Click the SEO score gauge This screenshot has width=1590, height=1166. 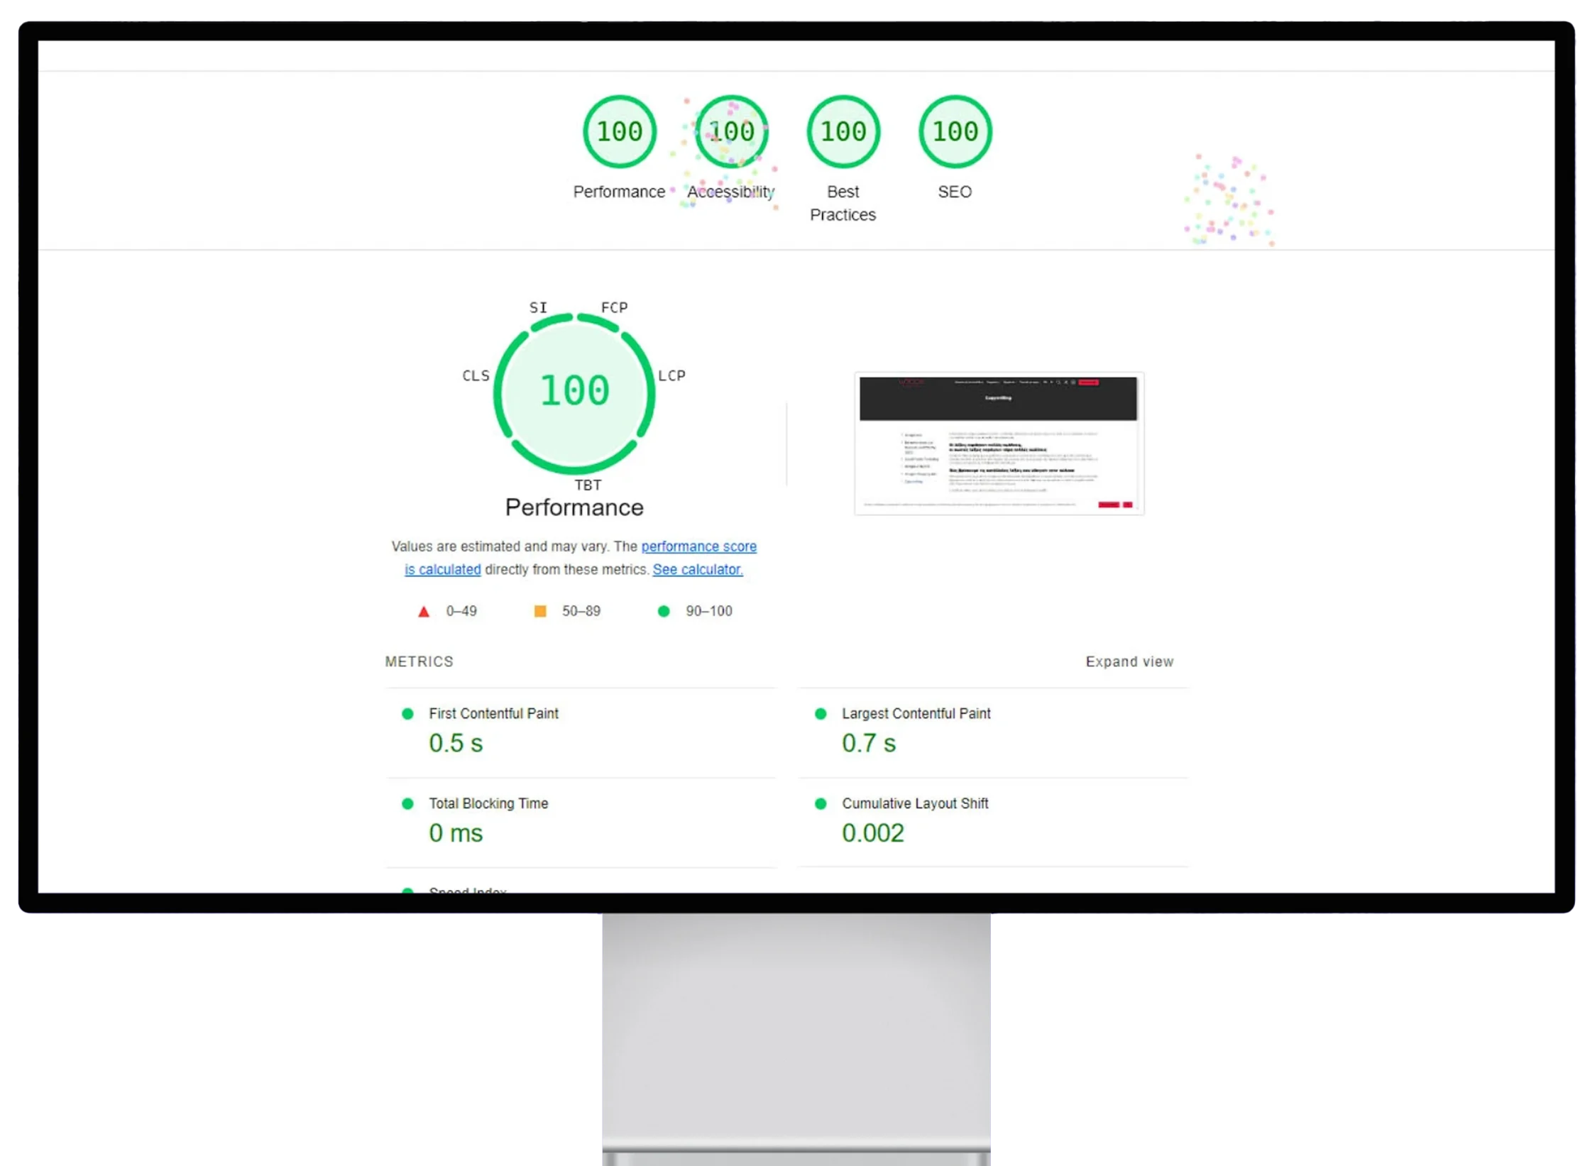point(955,132)
